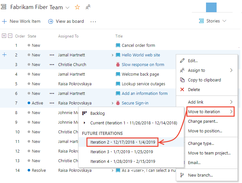Screen dimensions: 242x183
Task: Select Iteration 4 in the submenu
Action: 122,161
